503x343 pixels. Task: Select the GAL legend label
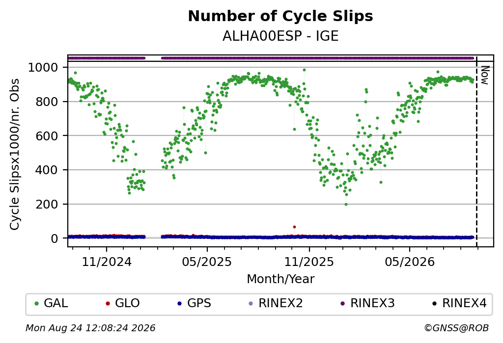(56, 303)
